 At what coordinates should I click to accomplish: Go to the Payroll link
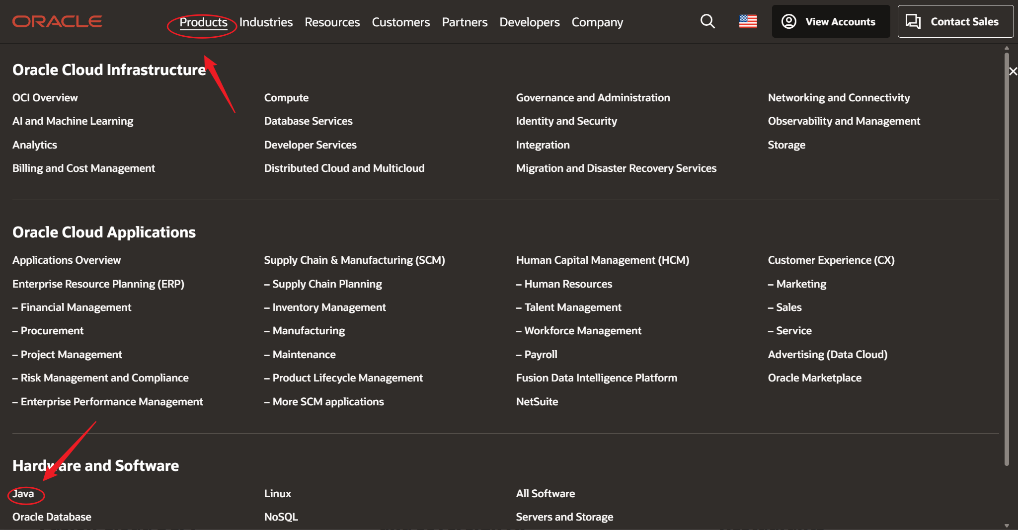tap(537, 355)
